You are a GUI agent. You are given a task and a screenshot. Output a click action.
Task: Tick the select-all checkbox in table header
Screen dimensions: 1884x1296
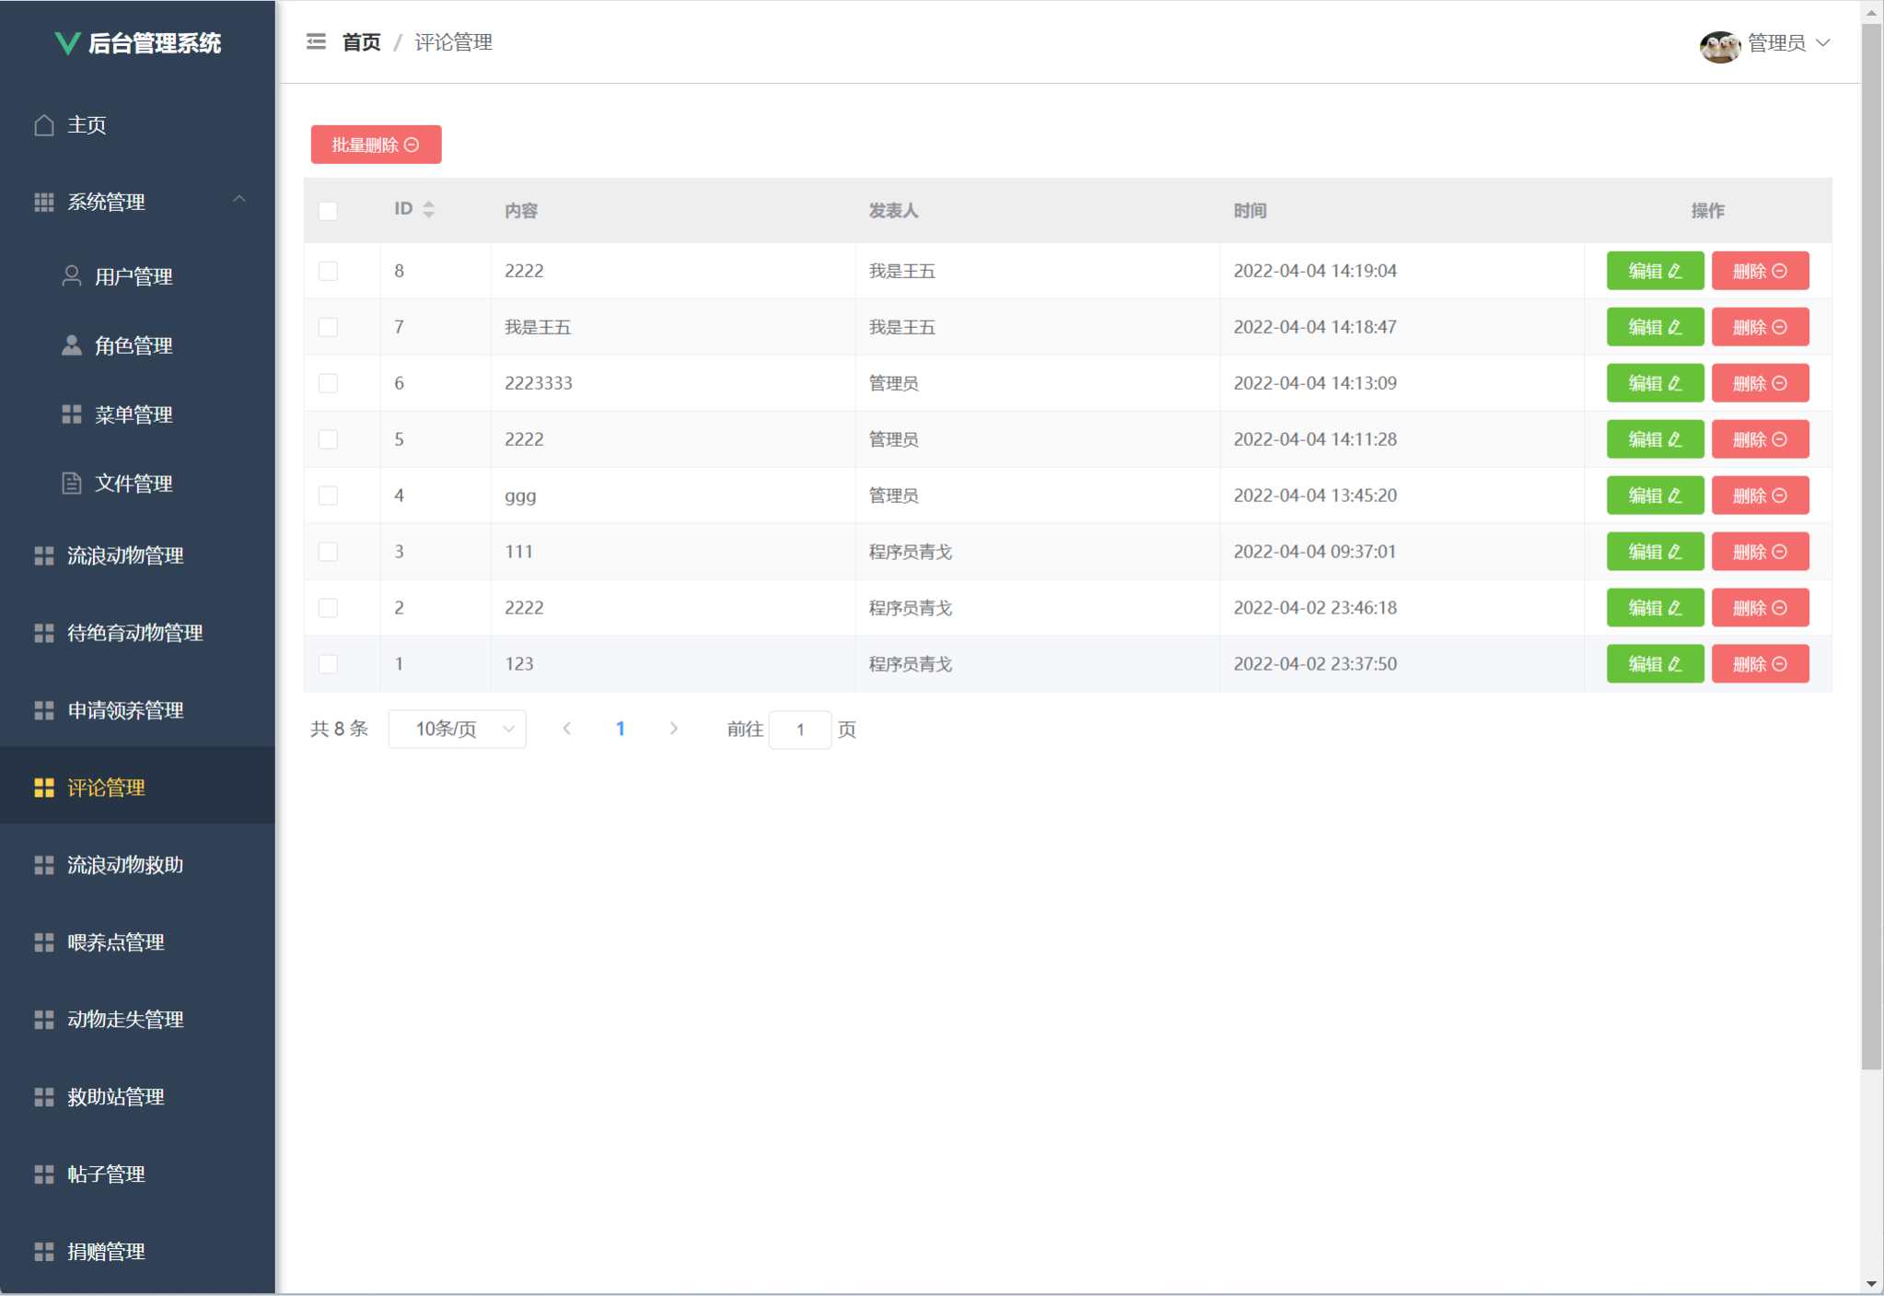pyautogui.click(x=328, y=211)
